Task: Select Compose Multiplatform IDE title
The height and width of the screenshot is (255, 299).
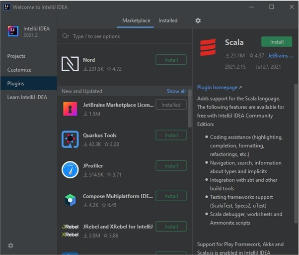Action: (118, 196)
